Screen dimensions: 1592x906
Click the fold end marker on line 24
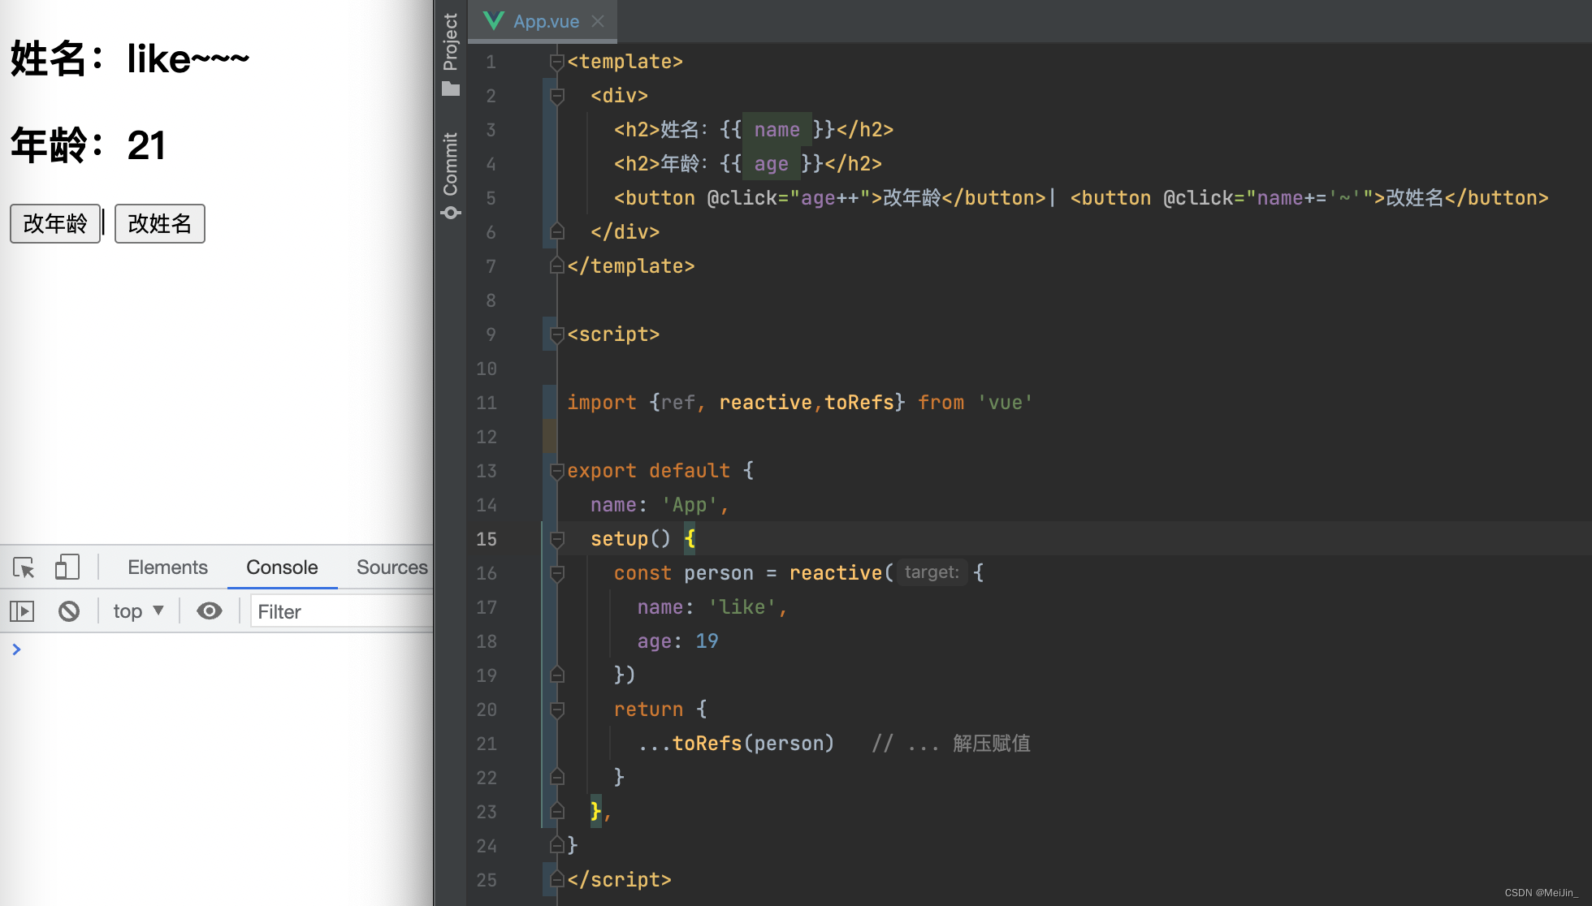tap(557, 846)
